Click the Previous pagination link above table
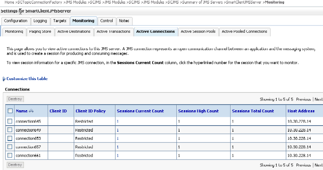The width and height of the screenshot is (323, 170). (304, 99)
